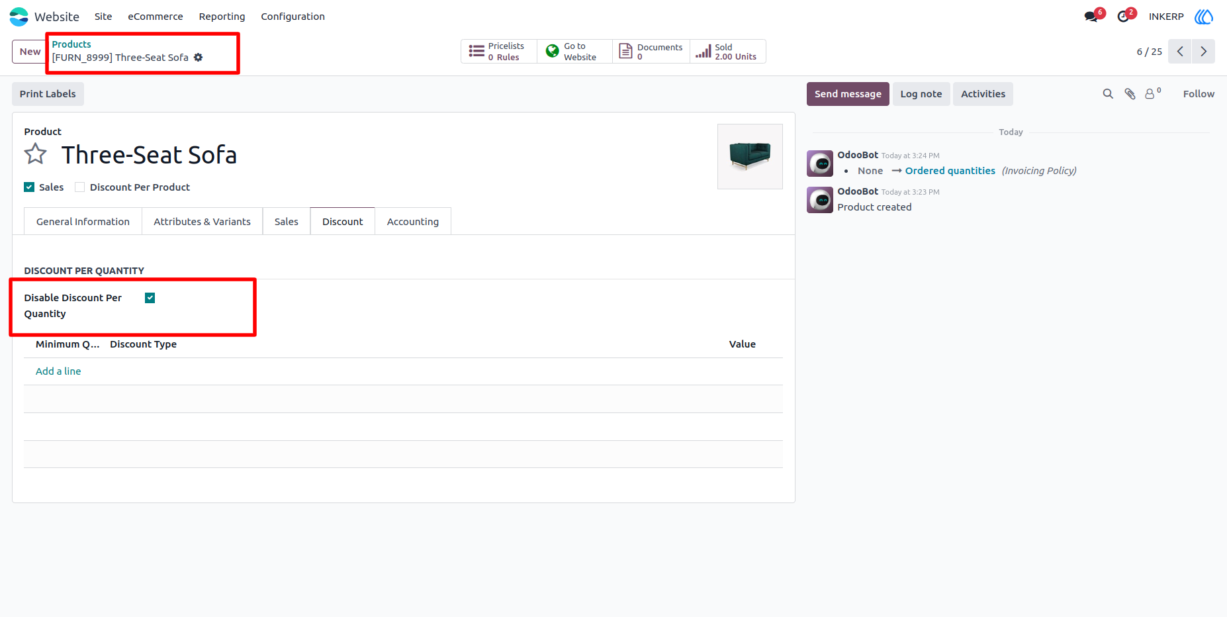The width and height of the screenshot is (1227, 617).
Task: Open the eCommerce menu
Action: coord(156,17)
